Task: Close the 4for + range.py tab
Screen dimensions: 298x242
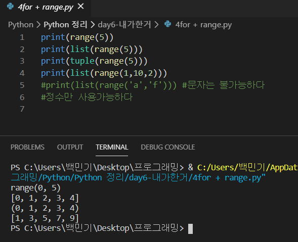Action: pos(81,7)
